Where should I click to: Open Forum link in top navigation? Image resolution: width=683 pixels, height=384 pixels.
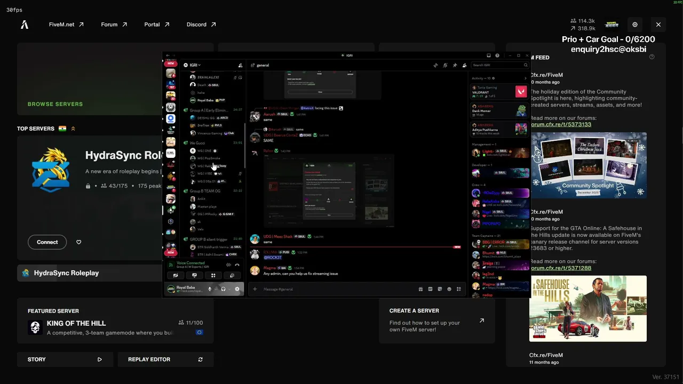pos(114,25)
